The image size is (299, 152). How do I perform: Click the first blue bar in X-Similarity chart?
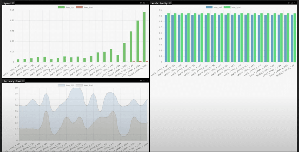tap(166, 38)
